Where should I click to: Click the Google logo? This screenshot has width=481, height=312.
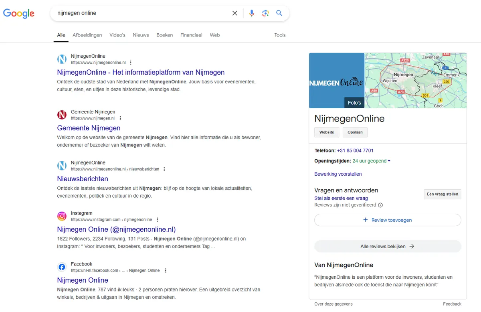click(x=19, y=13)
